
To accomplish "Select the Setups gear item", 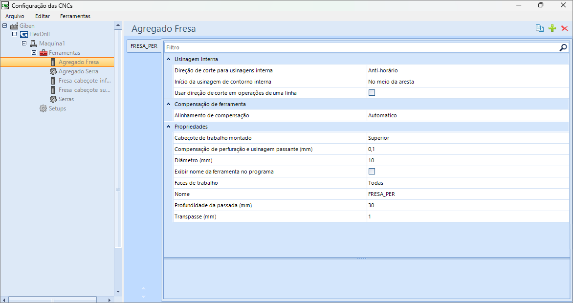I will [x=57, y=108].
